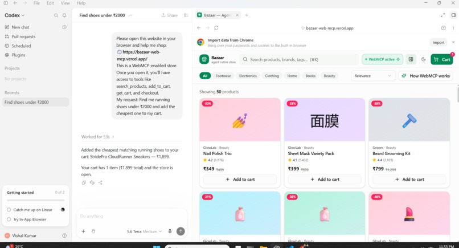The width and height of the screenshot is (459, 248).
Task: Open the panel icon next to WebMCP active
Action: pos(411,59)
